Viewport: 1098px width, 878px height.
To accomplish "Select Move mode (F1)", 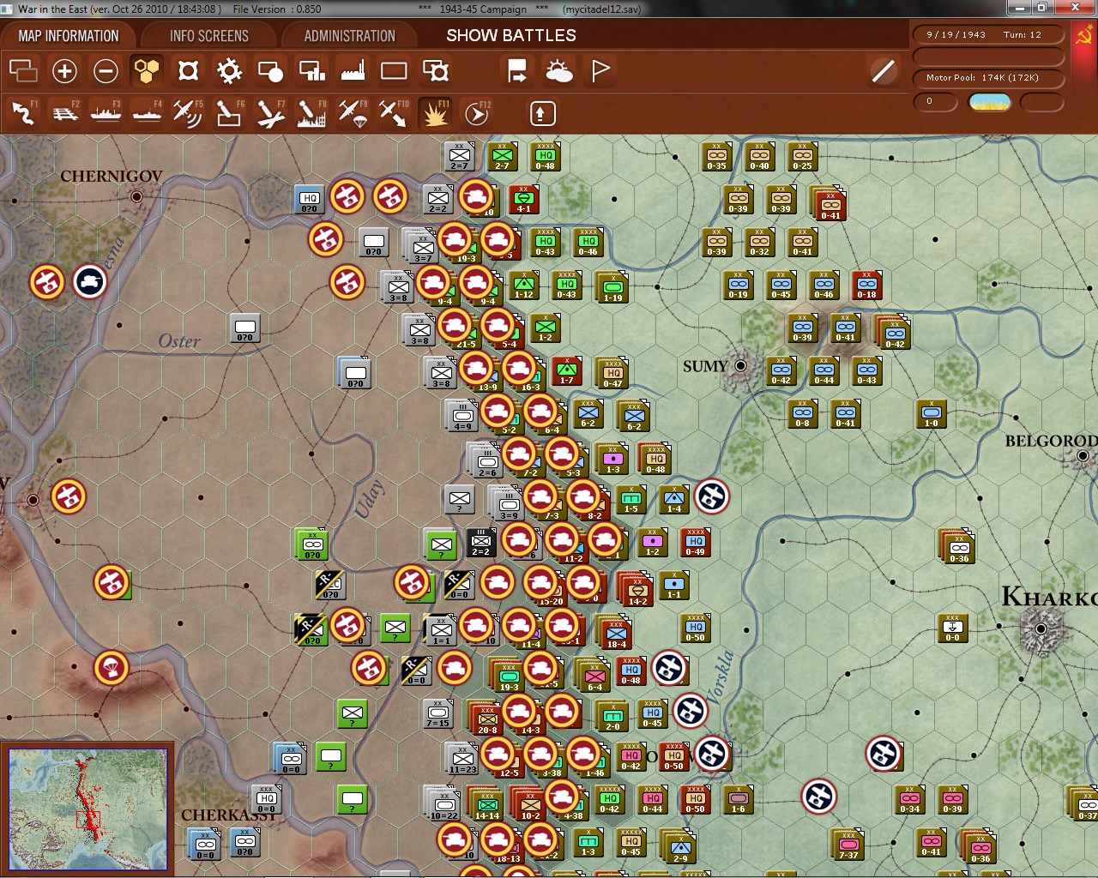I will 23,112.
